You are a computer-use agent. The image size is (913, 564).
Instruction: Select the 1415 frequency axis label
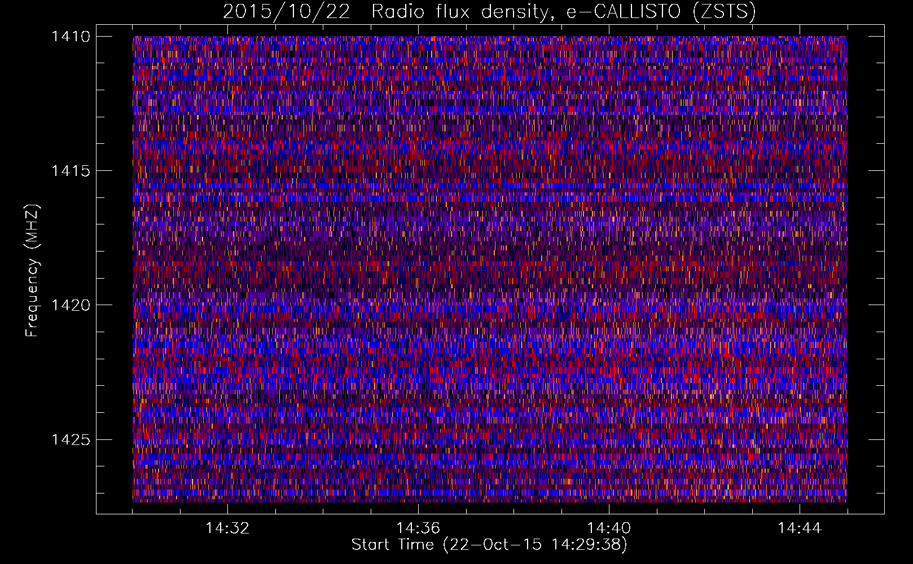coord(71,171)
